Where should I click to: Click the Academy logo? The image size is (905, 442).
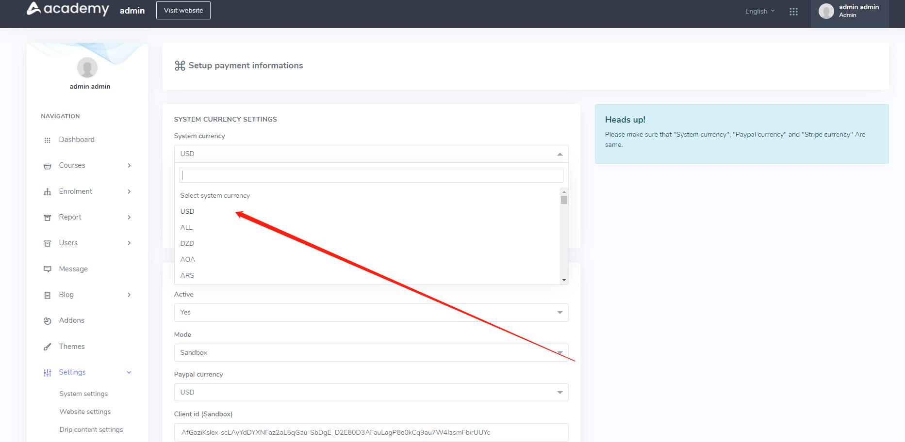coord(67,9)
